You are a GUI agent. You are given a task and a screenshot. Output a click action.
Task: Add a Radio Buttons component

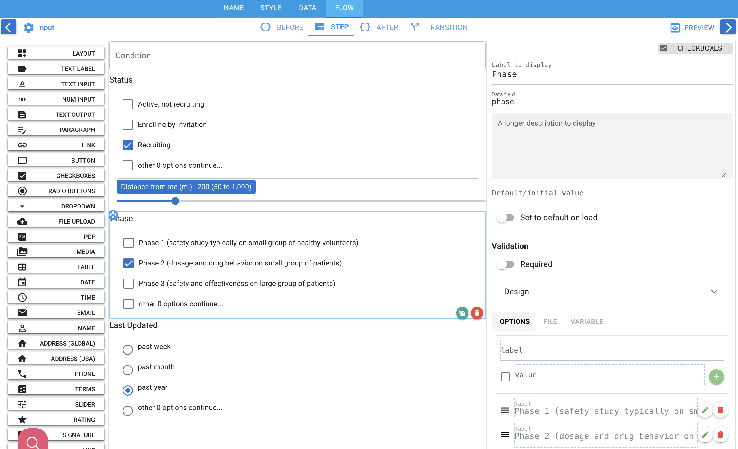(56, 191)
